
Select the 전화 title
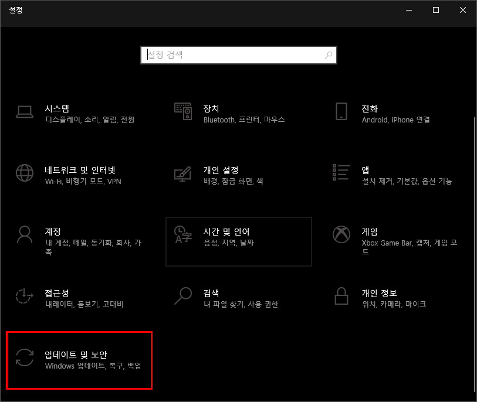[370, 108]
